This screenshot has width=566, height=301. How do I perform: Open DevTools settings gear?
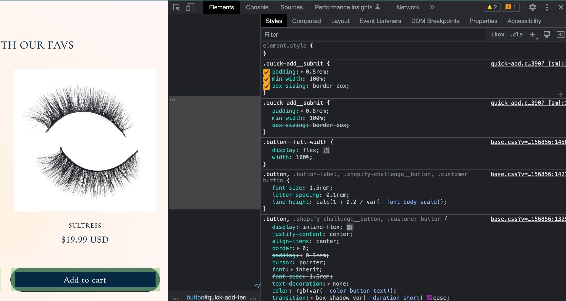point(532,7)
